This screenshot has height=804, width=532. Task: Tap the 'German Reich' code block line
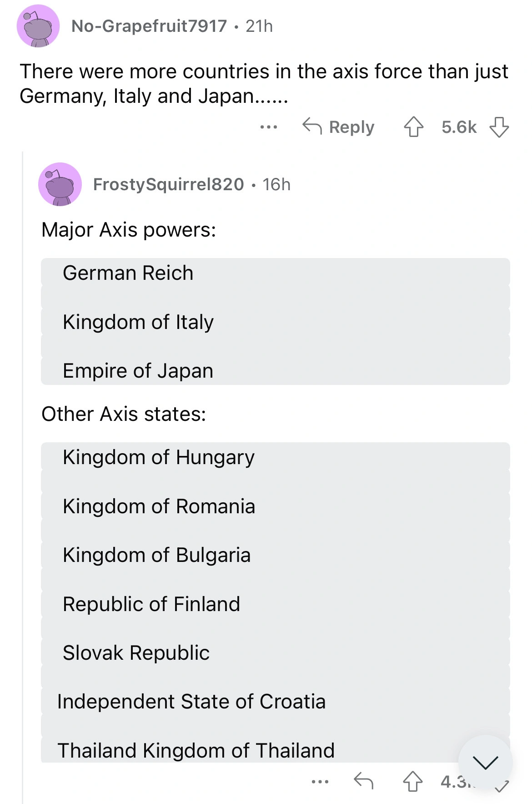[x=128, y=273]
